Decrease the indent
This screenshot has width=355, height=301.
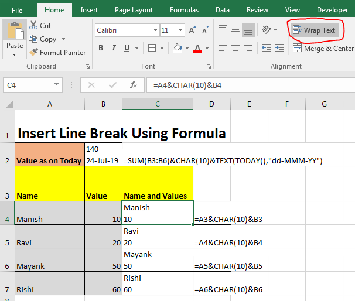[x=267, y=48]
